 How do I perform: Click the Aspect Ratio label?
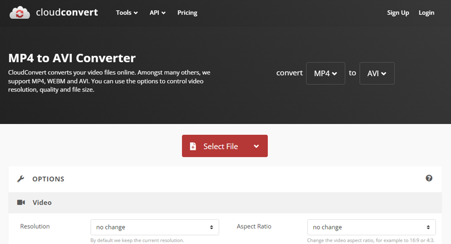254,226
